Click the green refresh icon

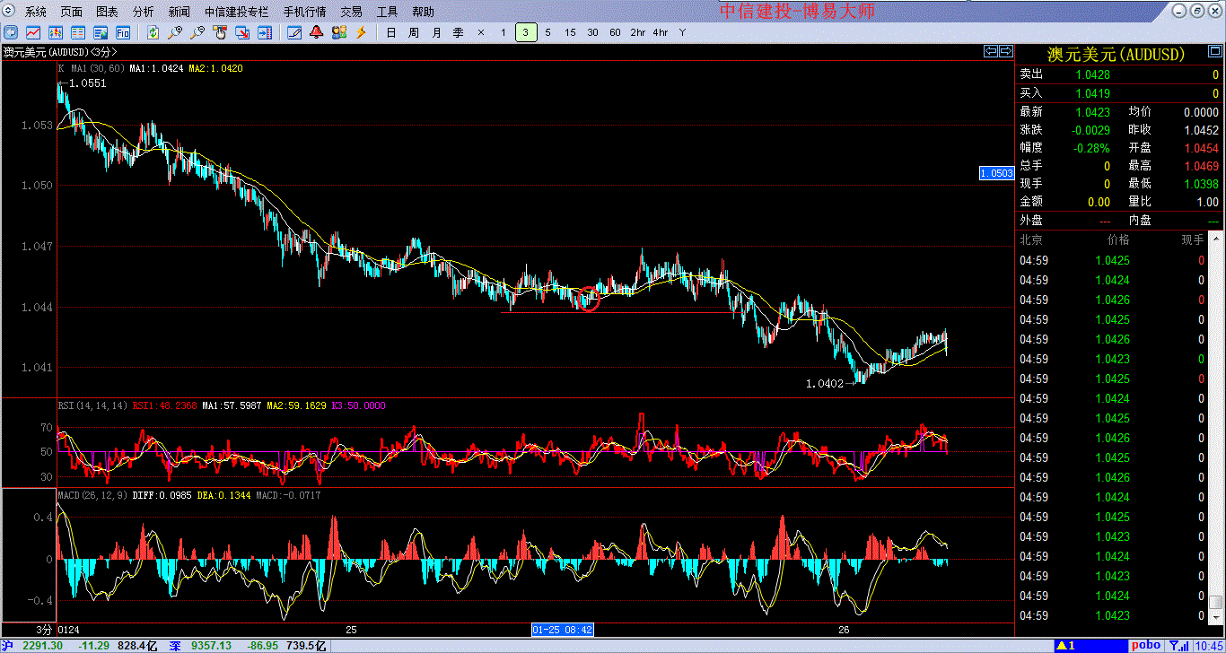coord(153,32)
